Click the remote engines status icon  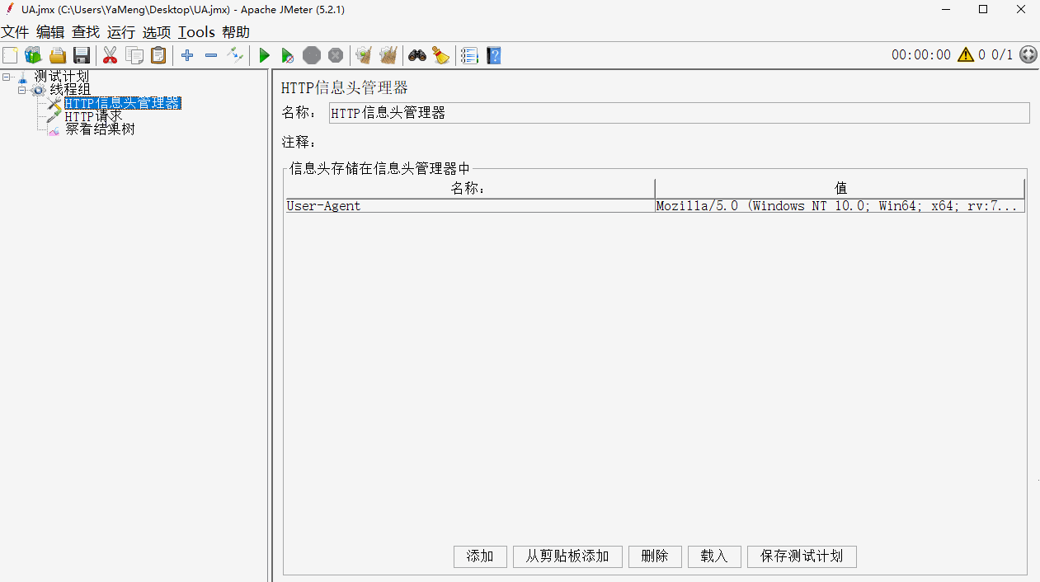coord(1028,55)
